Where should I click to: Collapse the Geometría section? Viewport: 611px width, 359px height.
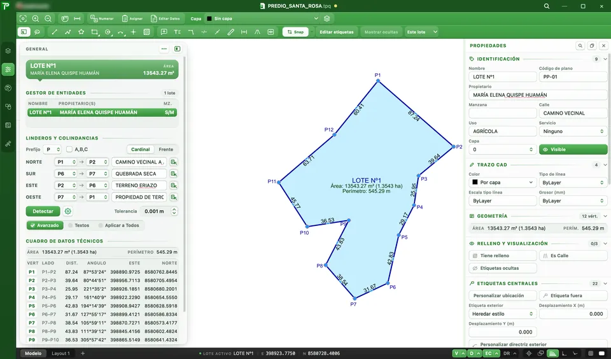click(605, 216)
